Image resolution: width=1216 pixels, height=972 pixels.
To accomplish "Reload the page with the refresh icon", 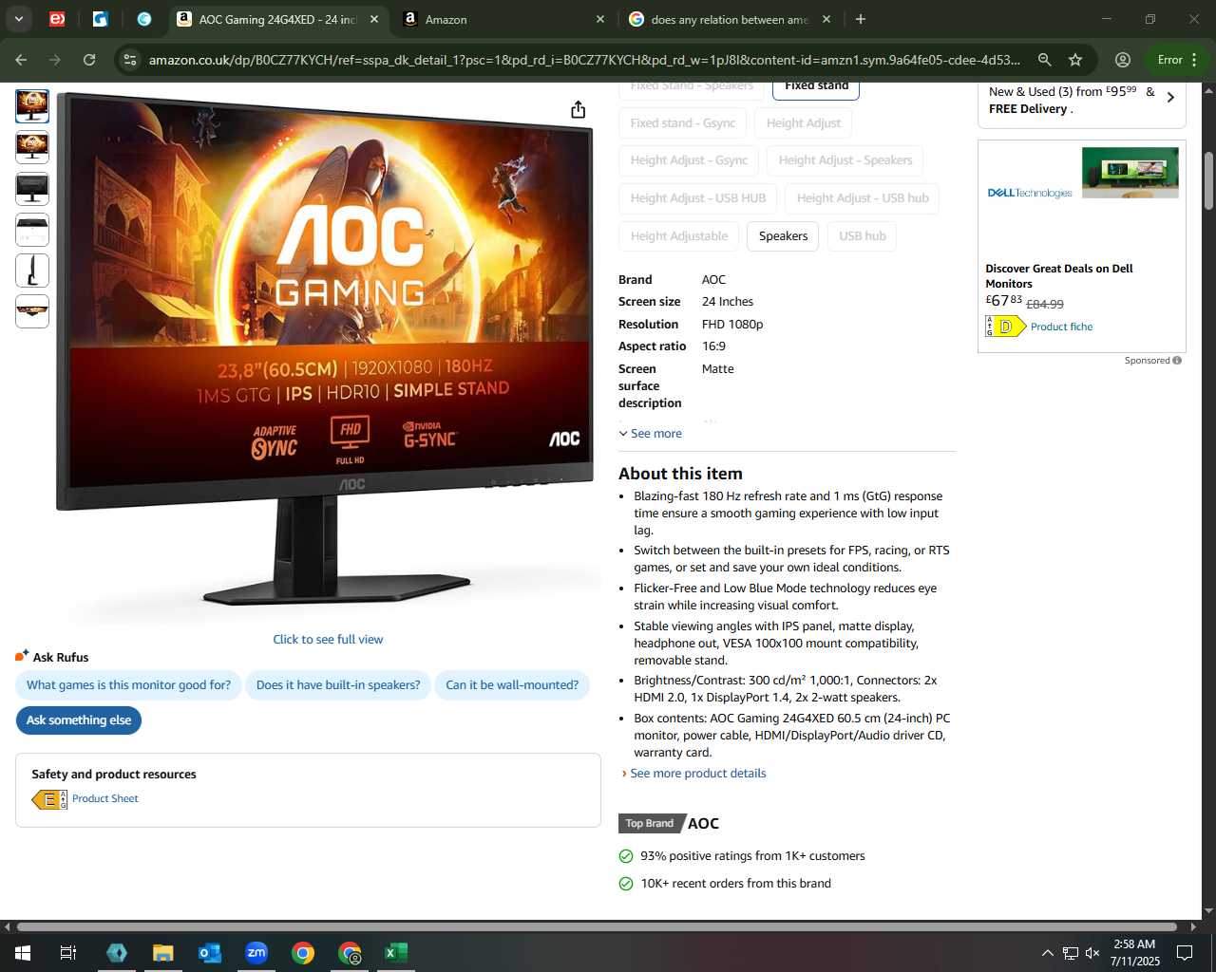I will (x=89, y=60).
